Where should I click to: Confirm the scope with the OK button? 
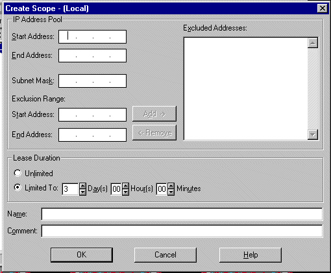pos(82,255)
